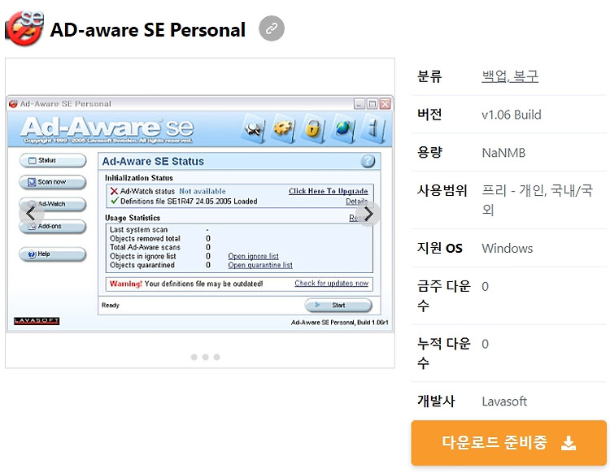Click the blue question mark help icon
Screen dimensions: 610x473
pos(368,161)
